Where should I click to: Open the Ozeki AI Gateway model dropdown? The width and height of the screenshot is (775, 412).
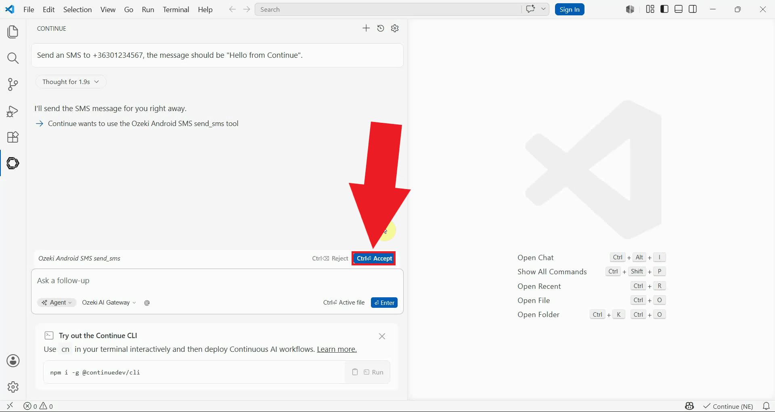(x=109, y=303)
